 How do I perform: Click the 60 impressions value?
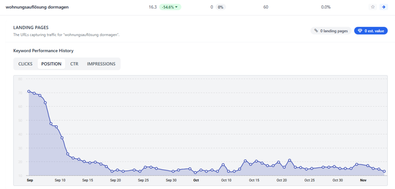(x=266, y=7)
